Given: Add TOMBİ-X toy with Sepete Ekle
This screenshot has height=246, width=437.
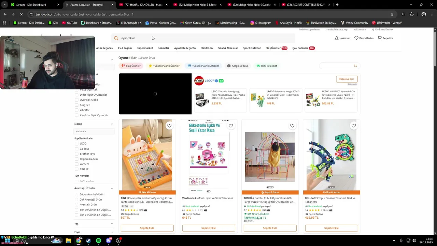Looking at the screenshot, I should pos(270,228).
